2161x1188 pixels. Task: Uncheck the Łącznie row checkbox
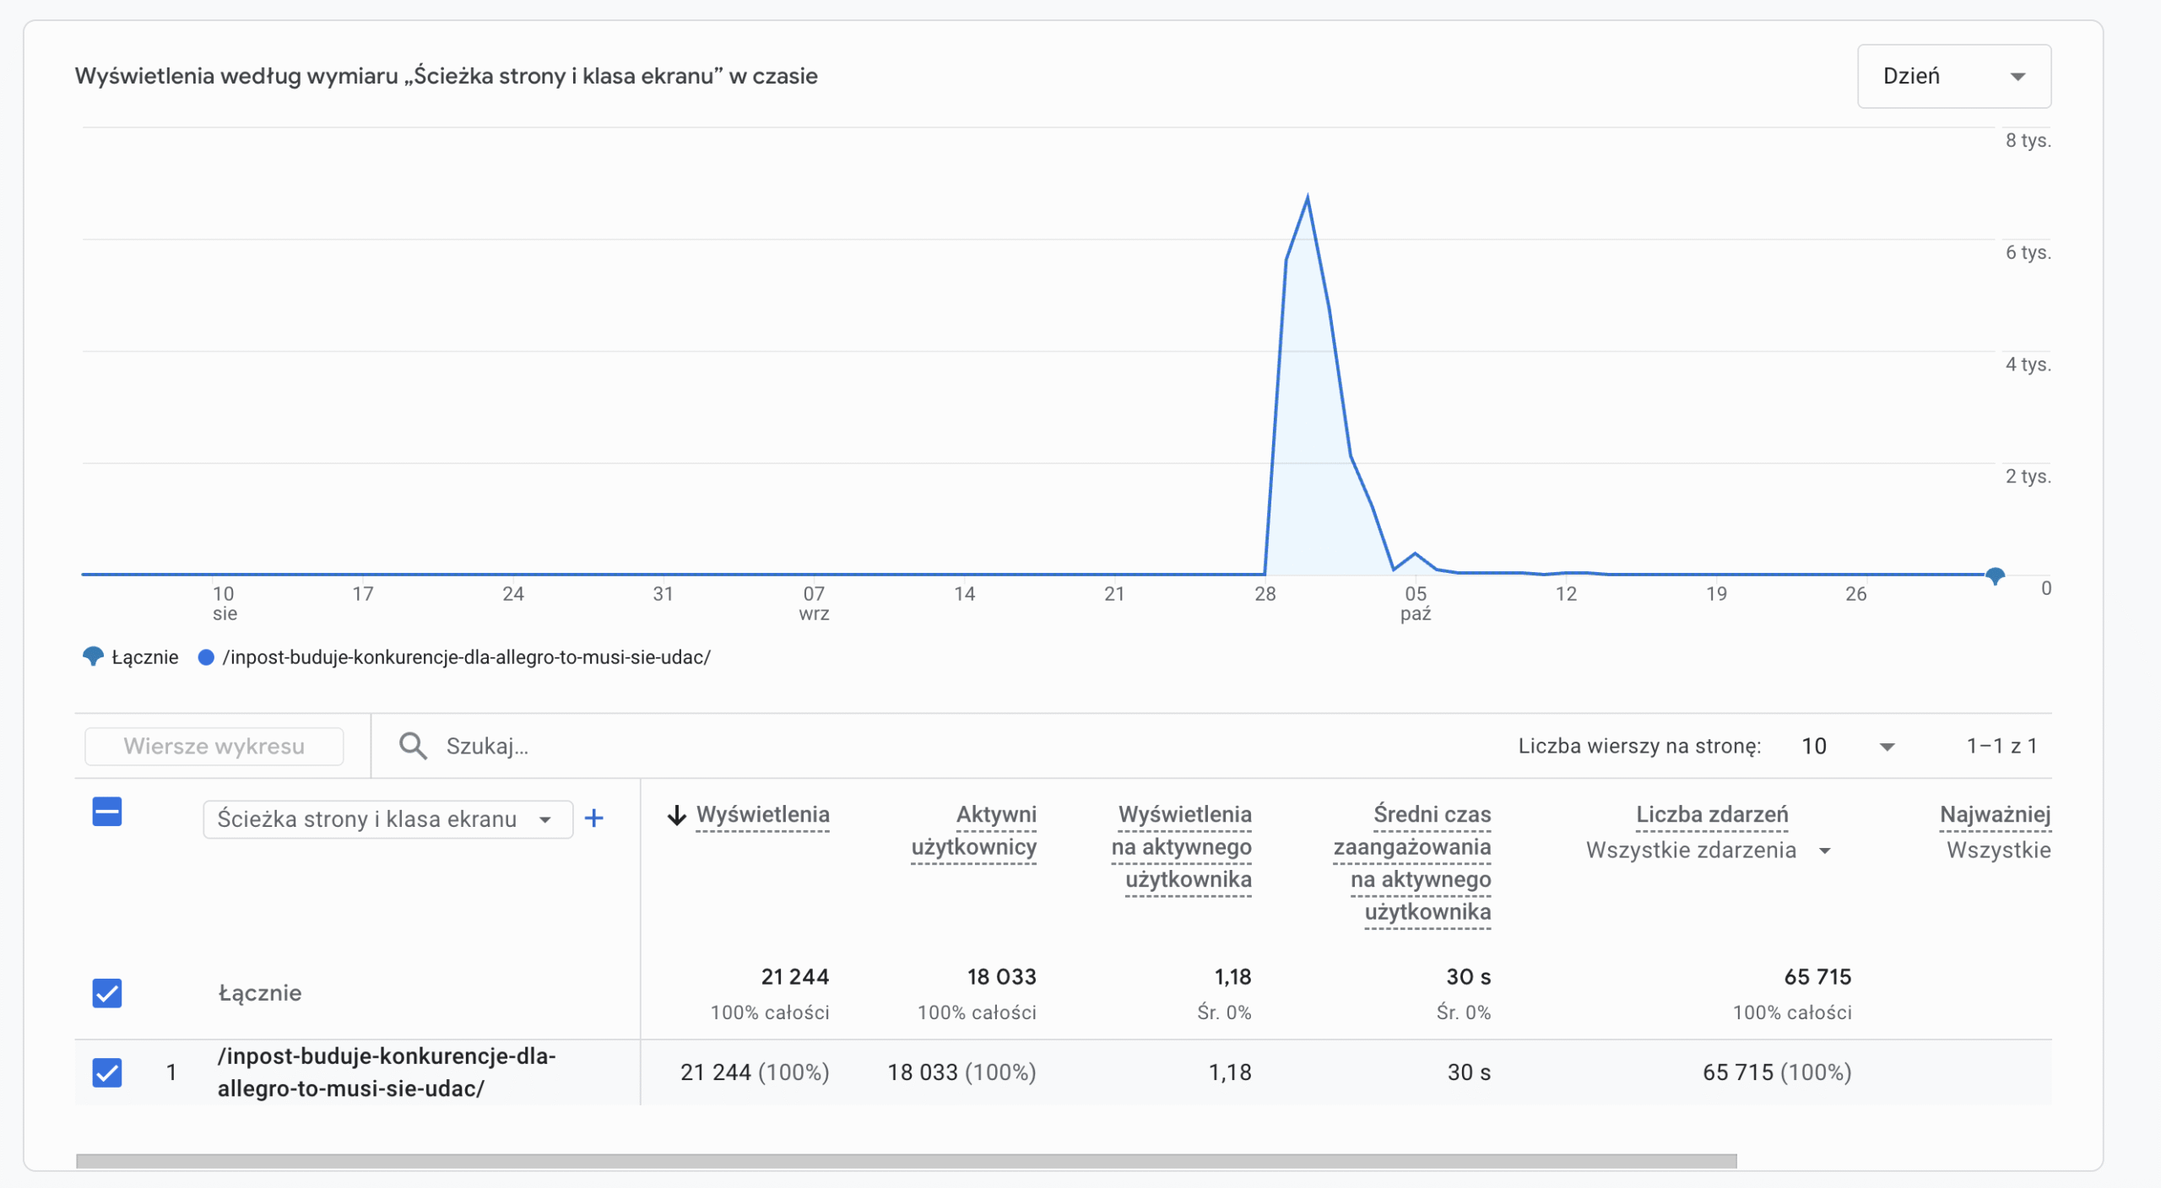coord(107,993)
